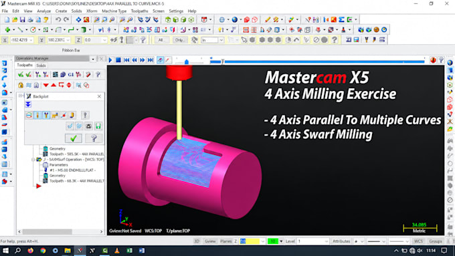Viewport: 455px width, 256px height.
Task: Click the yellow pencil edit icon
Action: click(267, 19)
